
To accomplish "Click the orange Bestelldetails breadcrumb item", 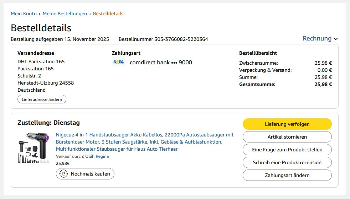I will (108, 14).
